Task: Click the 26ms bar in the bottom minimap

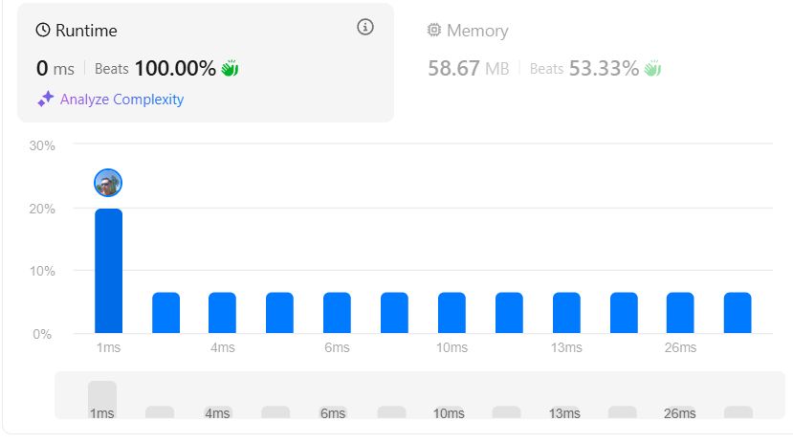Action: pos(680,412)
